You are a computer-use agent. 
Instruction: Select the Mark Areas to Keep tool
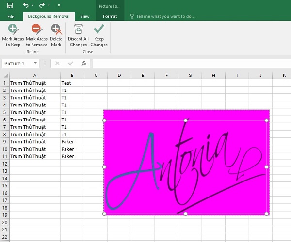(x=13, y=36)
